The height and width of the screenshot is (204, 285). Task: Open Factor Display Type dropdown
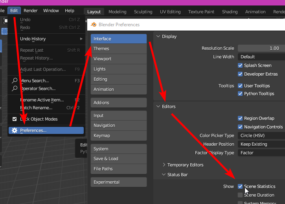point(261,153)
